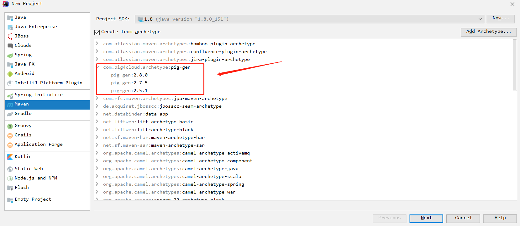
Task: Click the Application Forge icon
Action: coord(10,145)
